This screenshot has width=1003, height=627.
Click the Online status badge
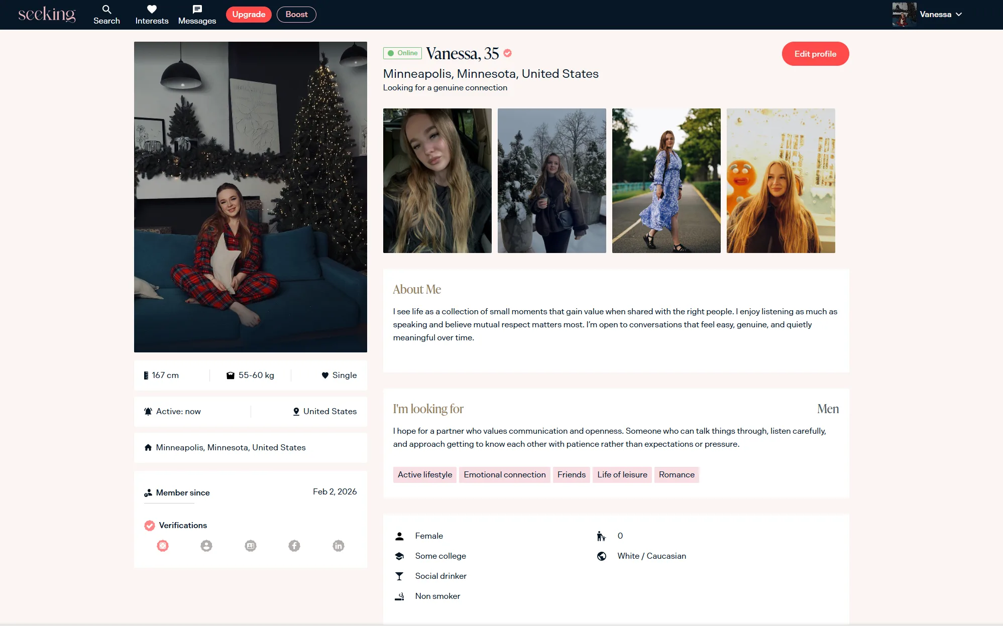402,53
